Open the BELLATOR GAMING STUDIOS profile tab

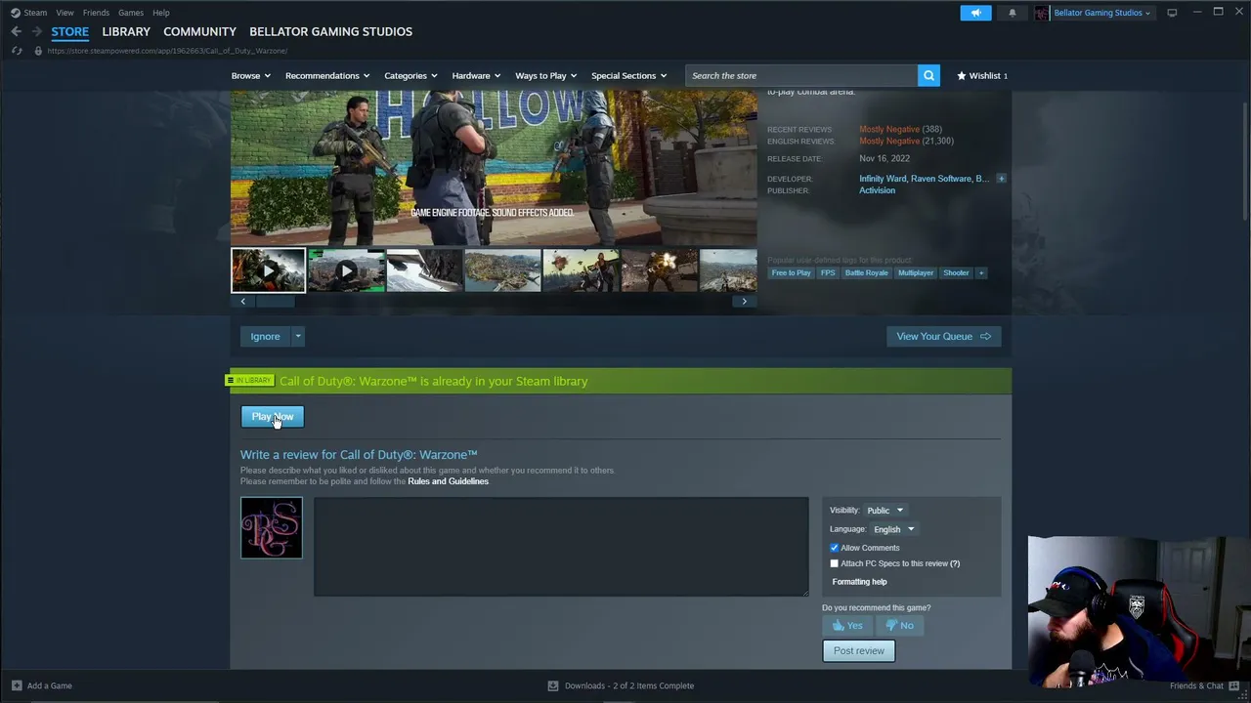click(x=330, y=31)
